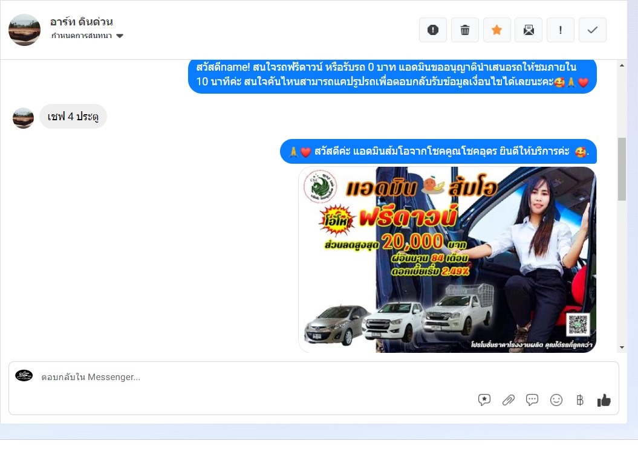Click the exclamation priority icon
This screenshot has height=455, width=638.
click(560, 30)
